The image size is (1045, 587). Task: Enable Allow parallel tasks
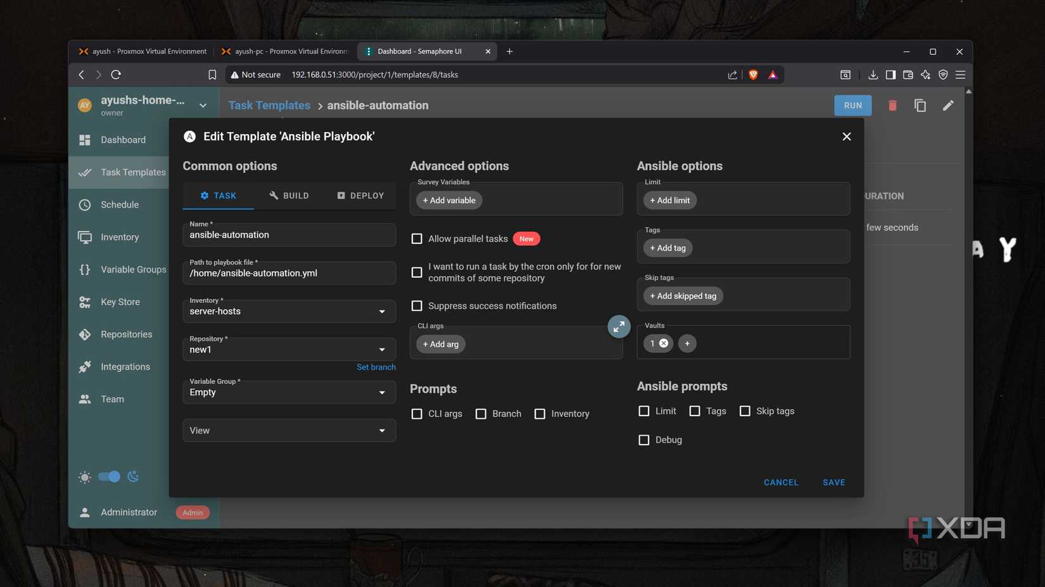pos(417,238)
